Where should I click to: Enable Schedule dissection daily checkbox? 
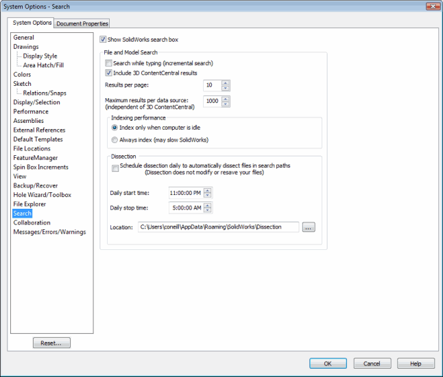click(115, 168)
